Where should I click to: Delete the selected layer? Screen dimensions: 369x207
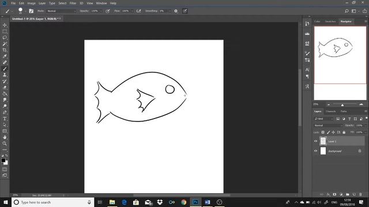click(360, 194)
